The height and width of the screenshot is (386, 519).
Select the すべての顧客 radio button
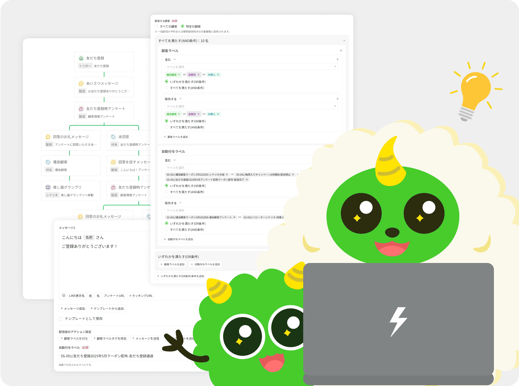tap(157, 27)
